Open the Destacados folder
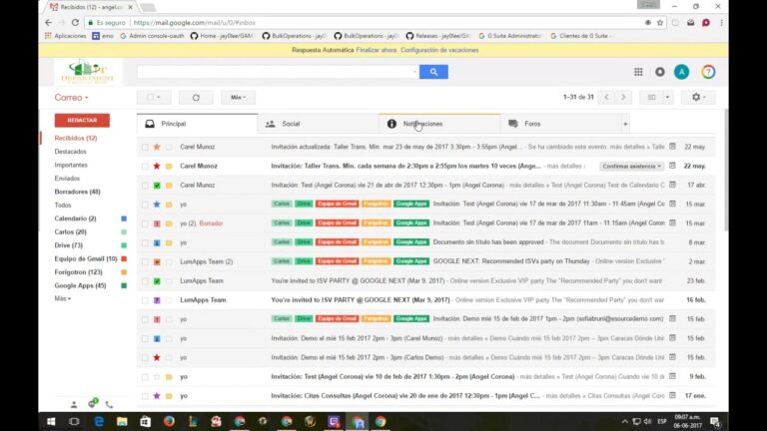Screen dimensions: 767x431 coord(71,152)
